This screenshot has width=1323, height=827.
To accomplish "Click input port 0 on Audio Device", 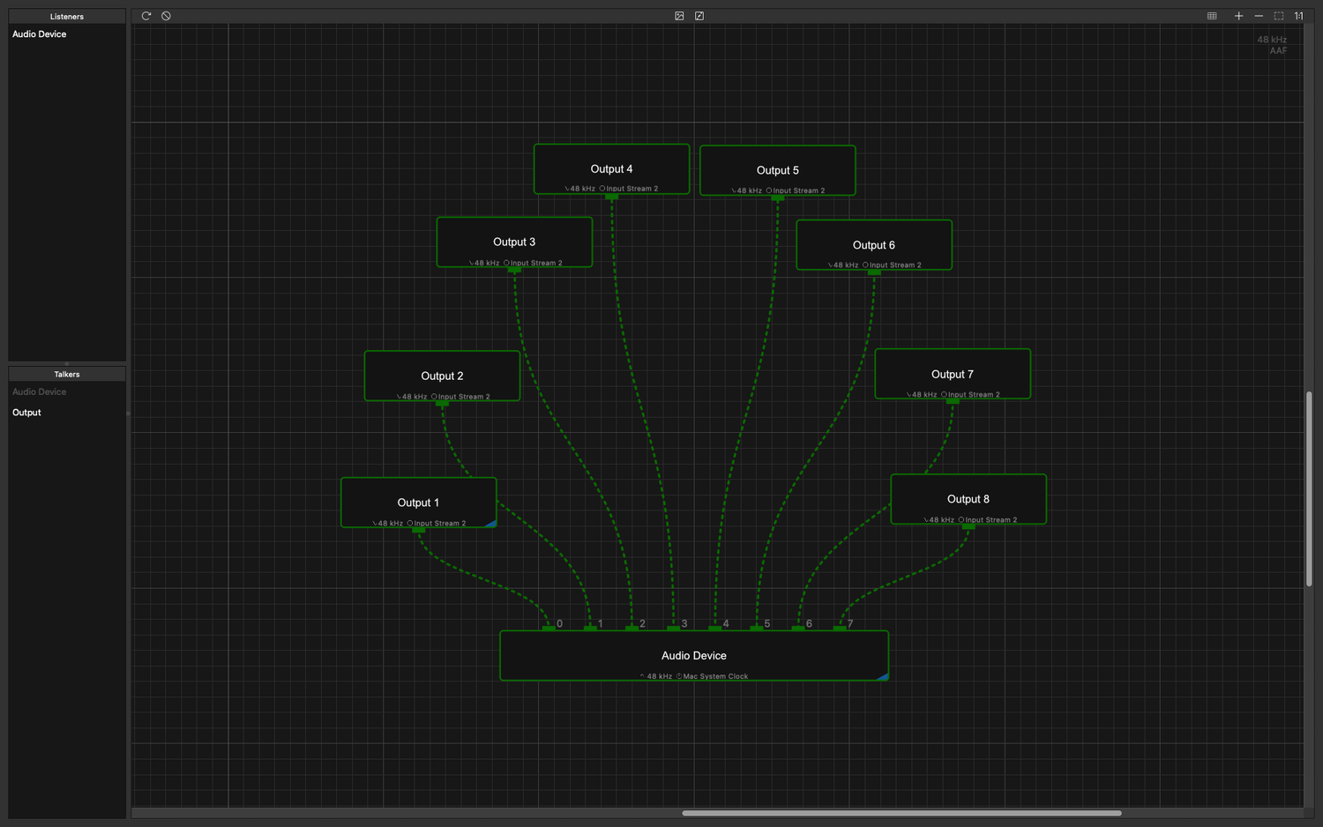I will click(x=549, y=628).
